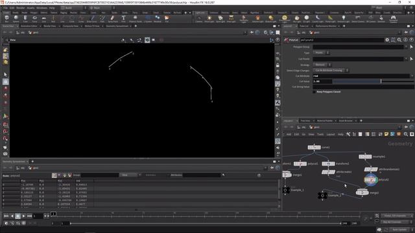The height and width of the screenshot is (233, 415).
Task: Select the File shelf tool
Action: click(167, 19)
